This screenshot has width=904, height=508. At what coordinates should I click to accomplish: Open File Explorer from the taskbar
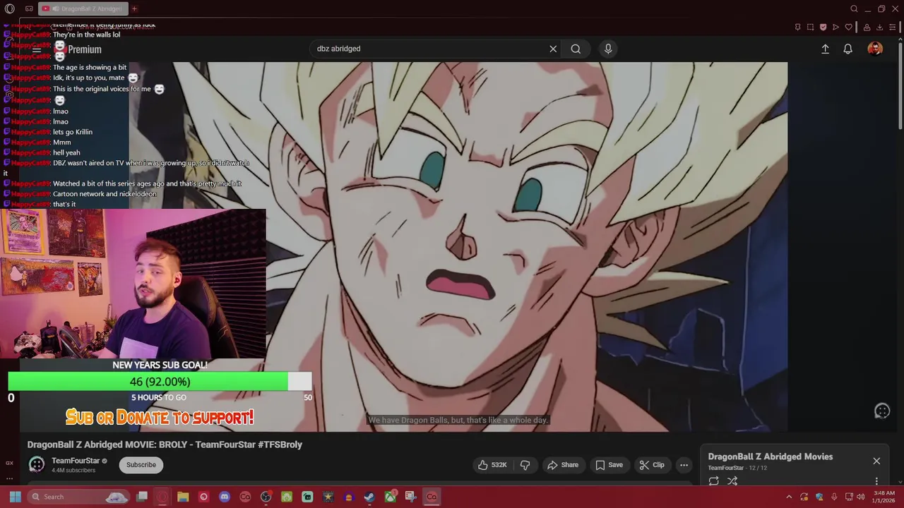point(183,497)
